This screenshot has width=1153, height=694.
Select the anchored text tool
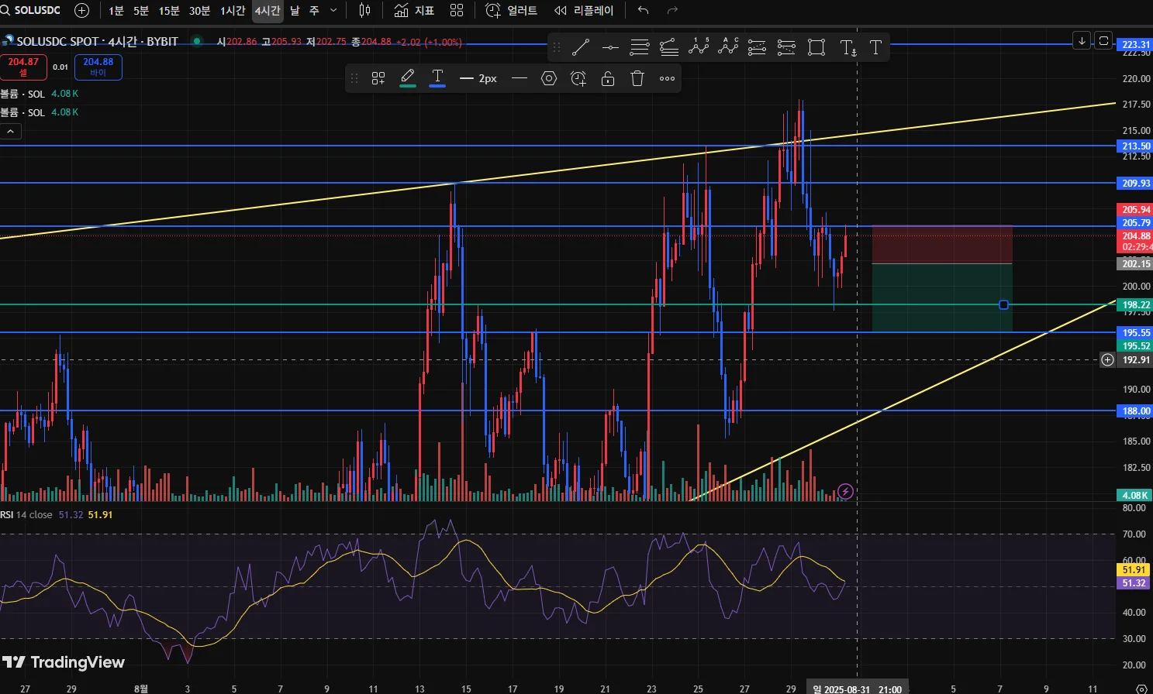848,48
